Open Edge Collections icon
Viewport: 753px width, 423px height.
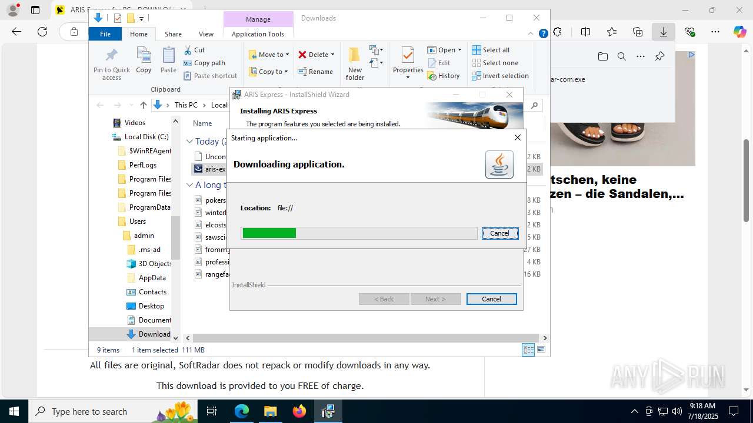[638, 32]
